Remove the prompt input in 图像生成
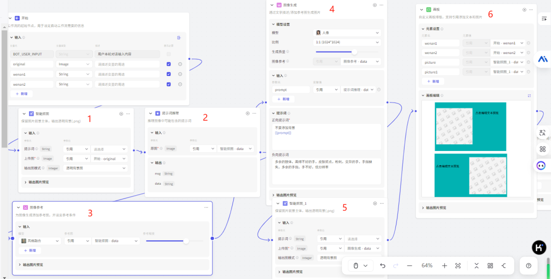 click(x=379, y=90)
